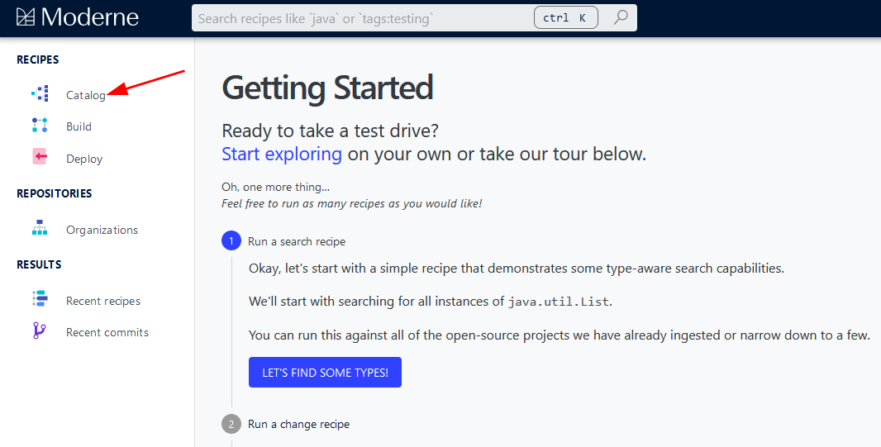Click the Recent commits branch icon

click(40, 330)
